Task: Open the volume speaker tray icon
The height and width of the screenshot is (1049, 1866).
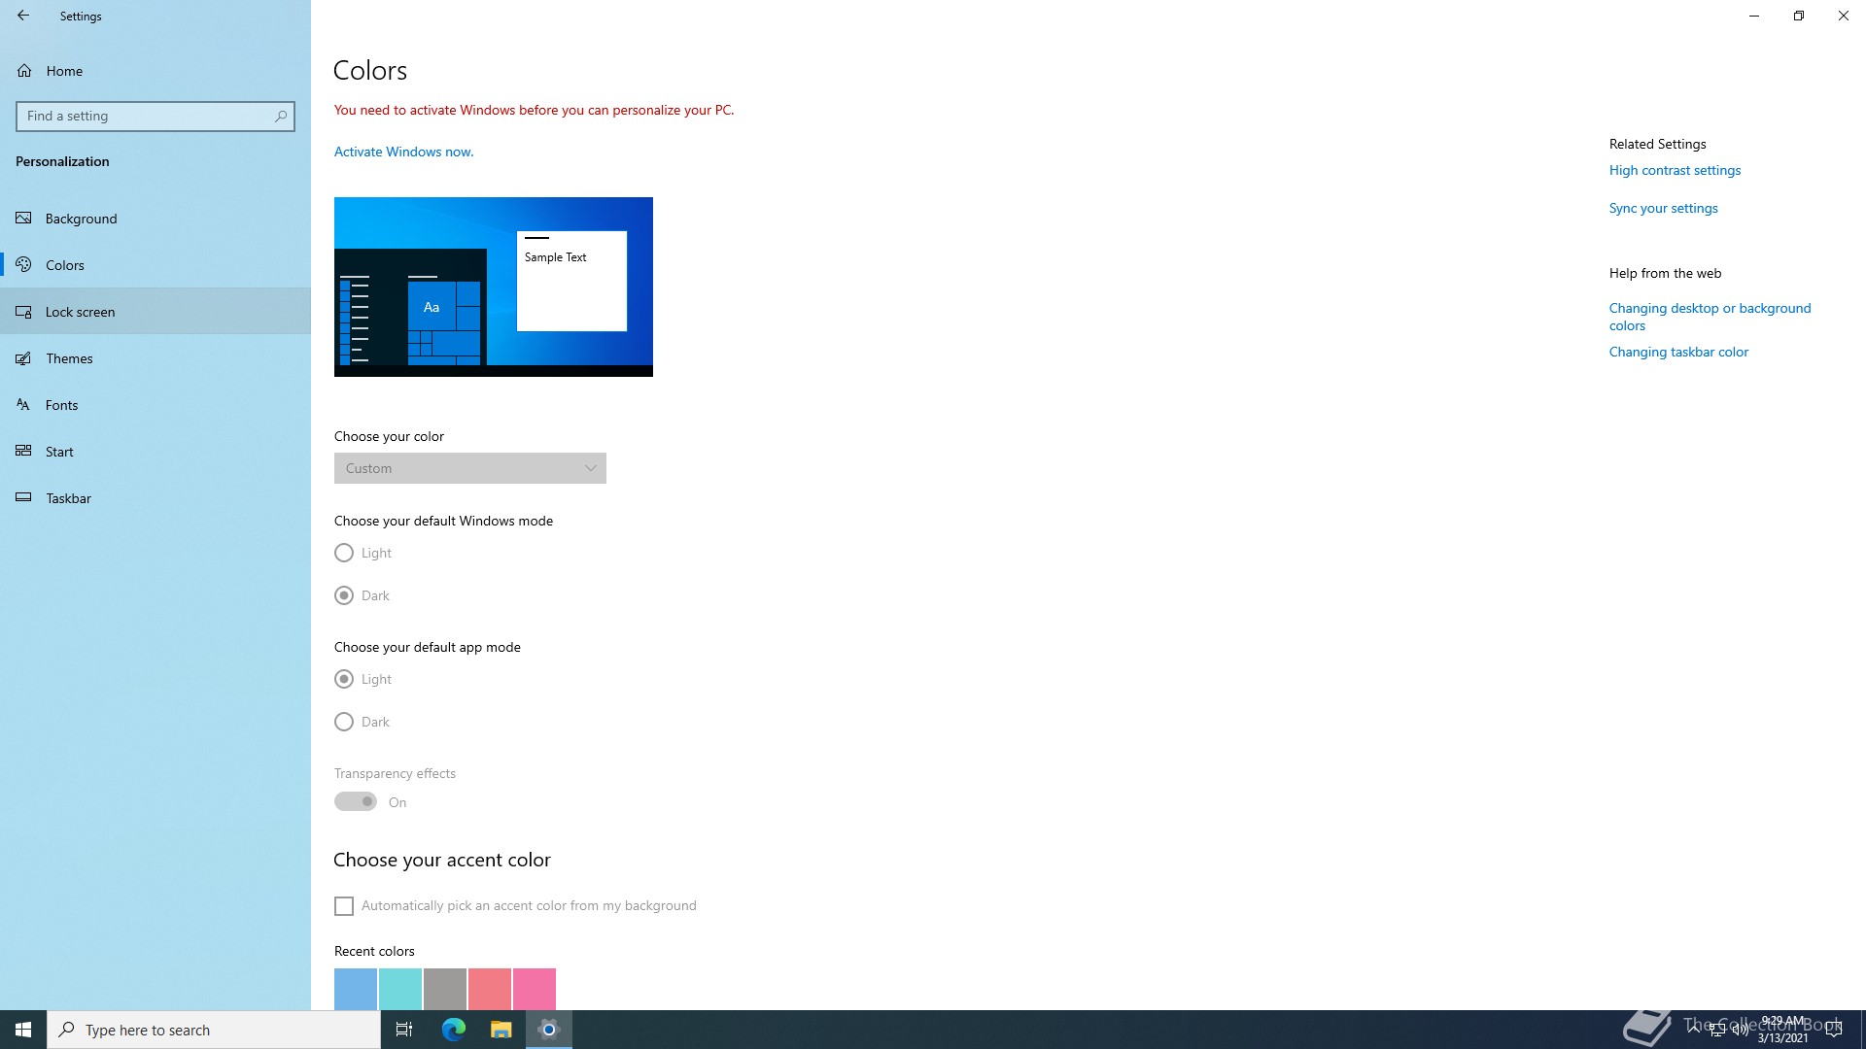Action: tap(1740, 1030)
